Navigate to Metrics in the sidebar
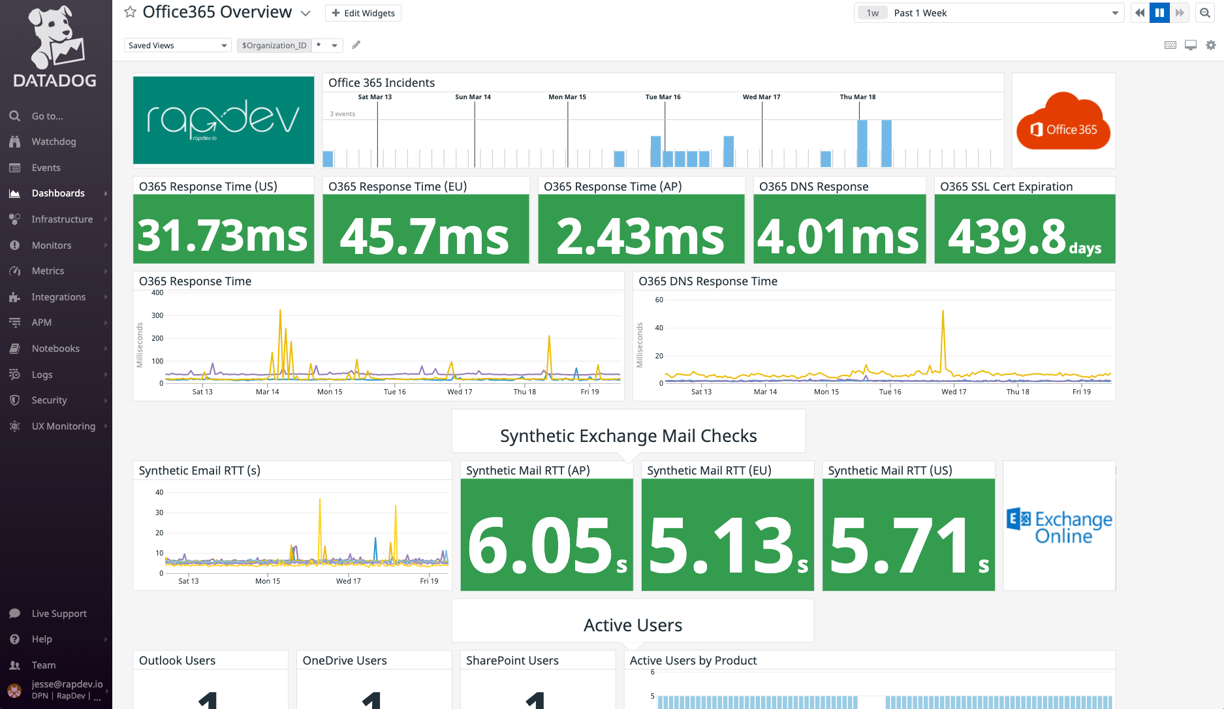The width and height of the screenshot is (1224, 709). (48, 271)
